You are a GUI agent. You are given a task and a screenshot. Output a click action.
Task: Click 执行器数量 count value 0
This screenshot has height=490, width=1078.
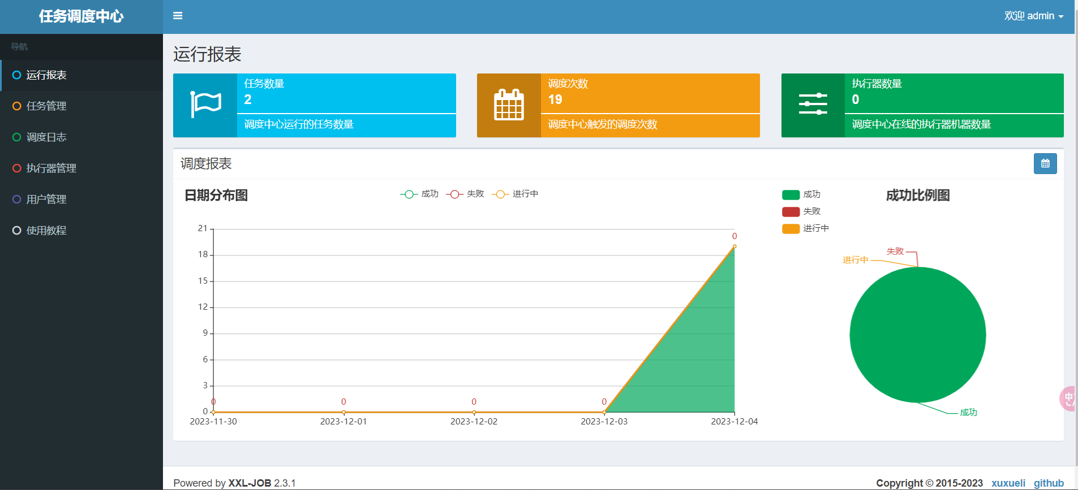pos(856,99)
